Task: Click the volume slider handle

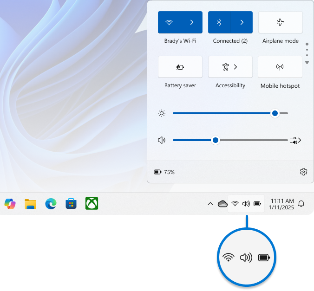Action: pos(216,140)
